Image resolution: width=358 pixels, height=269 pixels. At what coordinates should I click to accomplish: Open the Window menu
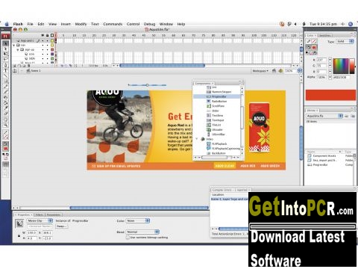tap(166, 24)
